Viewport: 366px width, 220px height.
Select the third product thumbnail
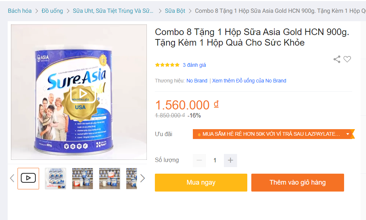pyautogui.click(x=83, y=178)
